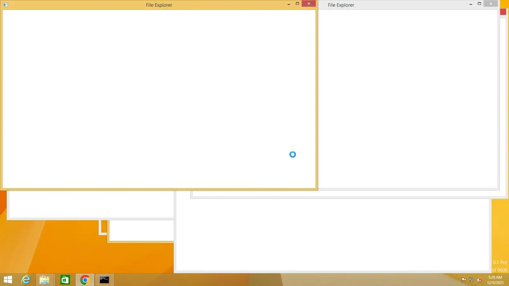Close the inactive gray File Explorer window

491,4
